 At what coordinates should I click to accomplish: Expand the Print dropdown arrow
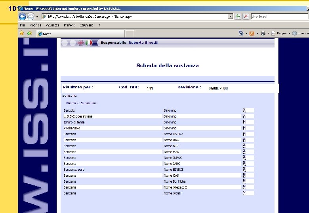point(269,34)
